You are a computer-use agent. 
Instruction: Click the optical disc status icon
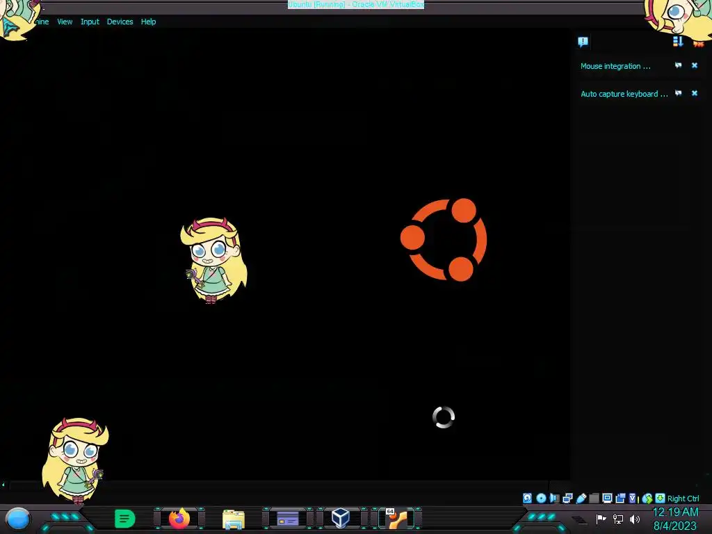pos(541,498)
